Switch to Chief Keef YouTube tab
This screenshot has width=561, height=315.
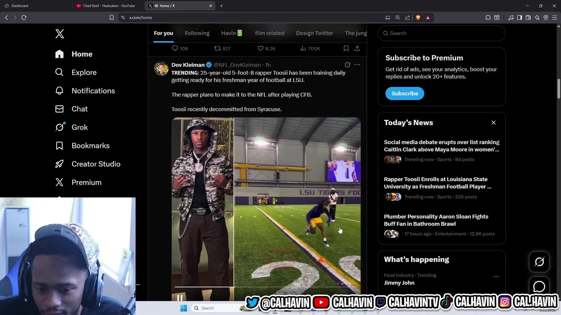(x=108, y=6)
